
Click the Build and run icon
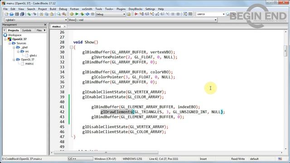82,14
